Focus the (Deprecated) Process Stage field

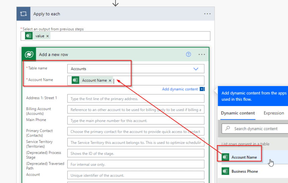coord(136,154)
